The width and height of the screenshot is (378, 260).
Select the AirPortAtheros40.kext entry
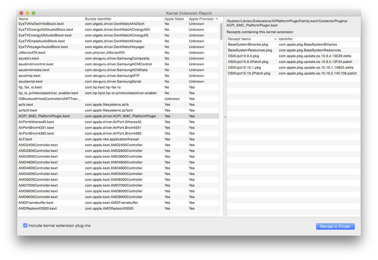tap(40, 122)
